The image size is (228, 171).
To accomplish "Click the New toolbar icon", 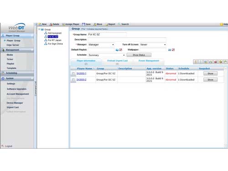I will point(40,24).
